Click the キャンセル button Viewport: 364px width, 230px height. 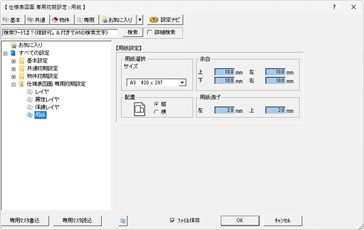pos(283,221)
